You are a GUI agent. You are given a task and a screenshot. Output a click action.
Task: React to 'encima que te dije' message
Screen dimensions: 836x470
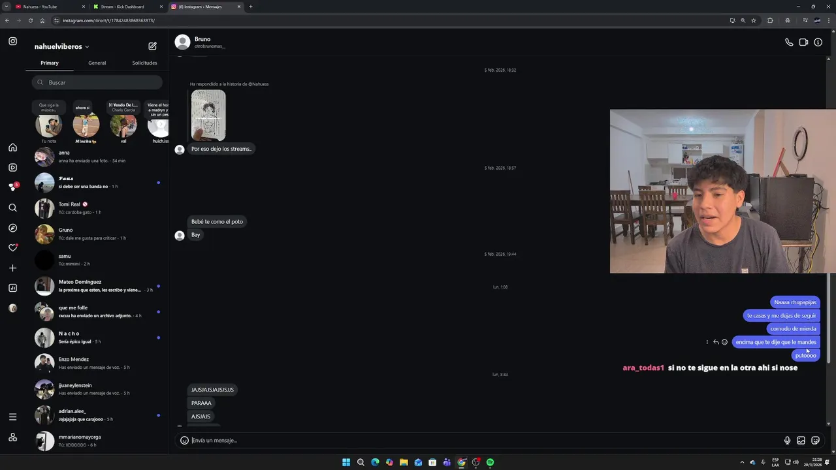pyautogui.click(x=724, y=342)
